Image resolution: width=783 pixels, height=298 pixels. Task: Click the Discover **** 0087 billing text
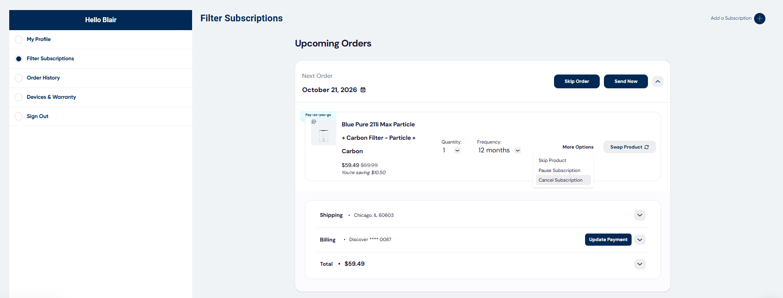[370, 239]
